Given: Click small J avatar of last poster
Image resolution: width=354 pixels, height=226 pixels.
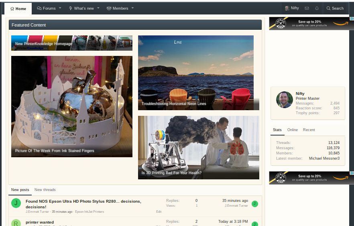Looking at the screenshot, I should tap(255, 204).
